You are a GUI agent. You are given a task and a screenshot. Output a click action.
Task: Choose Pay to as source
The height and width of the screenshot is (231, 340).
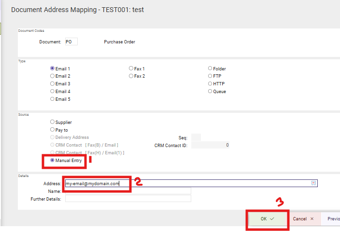point(53,130)
